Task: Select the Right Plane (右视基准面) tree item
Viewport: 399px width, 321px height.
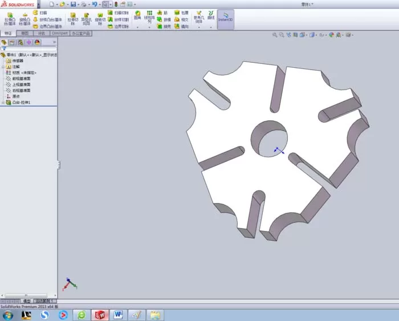Action: (x=18, y=90)
